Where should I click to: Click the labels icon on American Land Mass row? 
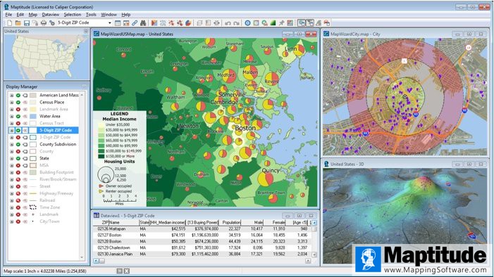(x=25, y=96)
